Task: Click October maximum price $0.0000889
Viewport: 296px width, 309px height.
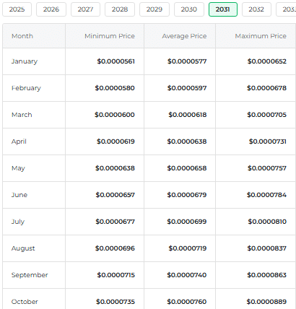Action: [x=266, y=302]
